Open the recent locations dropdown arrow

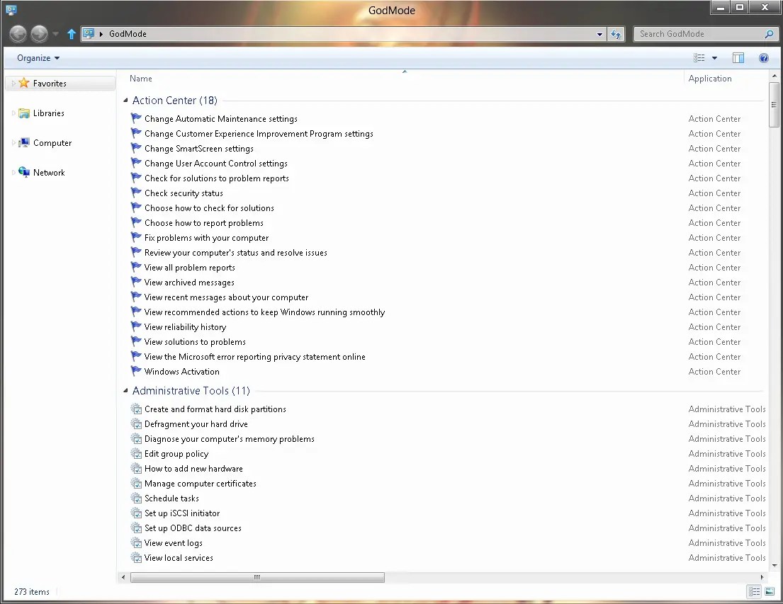pyautogui.click(x=55, y=34)
